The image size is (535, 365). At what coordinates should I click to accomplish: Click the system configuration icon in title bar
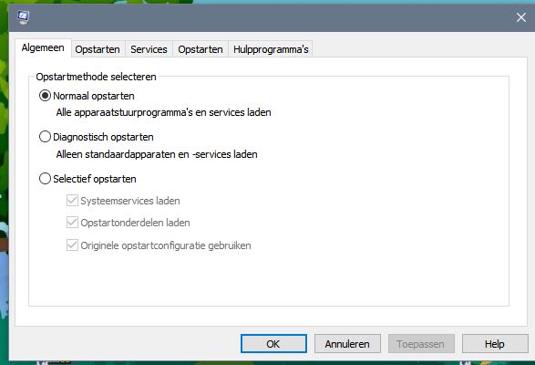(x=24, y=16)
